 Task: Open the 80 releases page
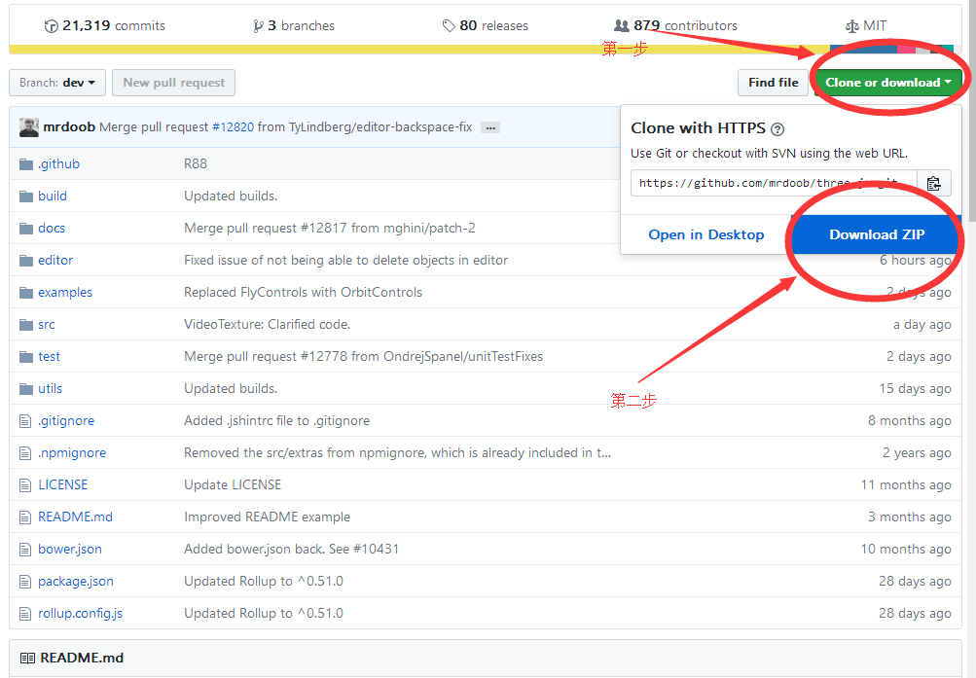486,25
